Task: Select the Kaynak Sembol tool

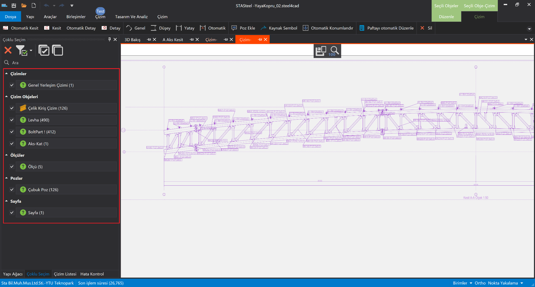Action: click(279, 28)
